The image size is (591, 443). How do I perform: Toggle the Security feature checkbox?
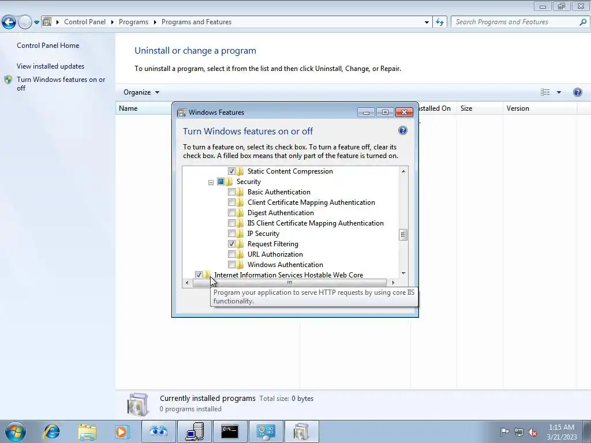(x=220, y=182)
